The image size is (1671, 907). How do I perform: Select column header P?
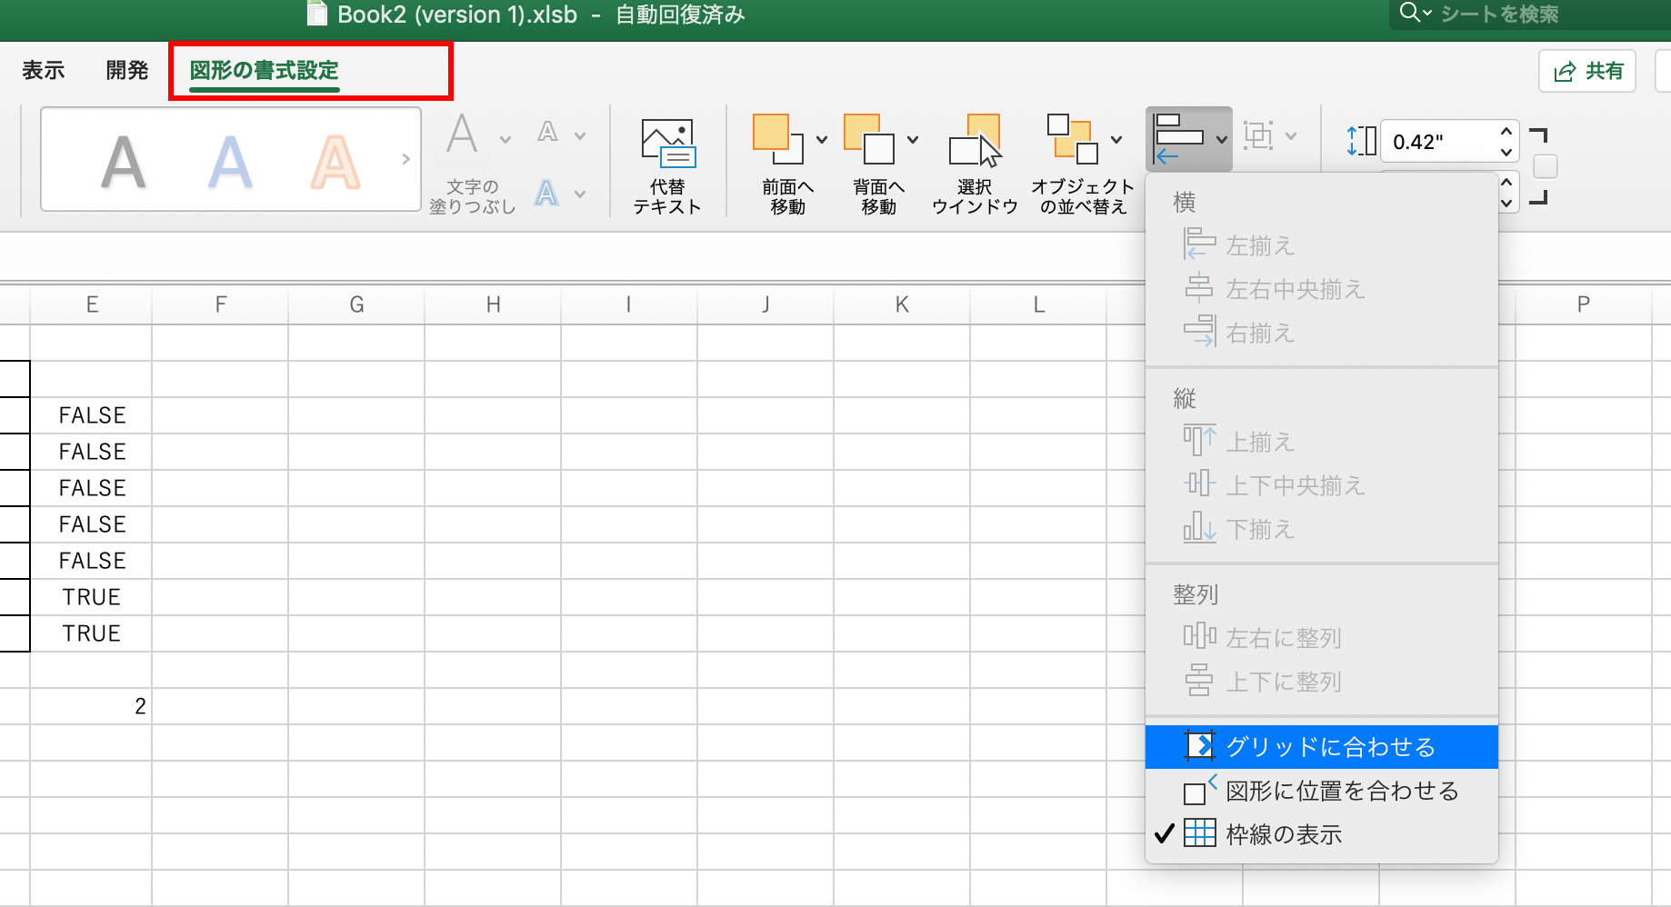1584,304
